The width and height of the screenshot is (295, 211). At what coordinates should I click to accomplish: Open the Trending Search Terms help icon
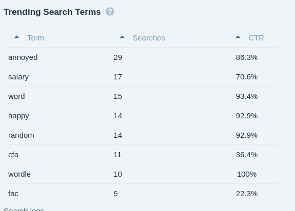[110, 12]
